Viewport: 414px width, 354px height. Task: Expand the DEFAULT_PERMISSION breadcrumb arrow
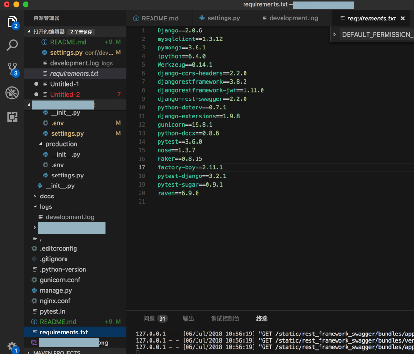point(335,34)
